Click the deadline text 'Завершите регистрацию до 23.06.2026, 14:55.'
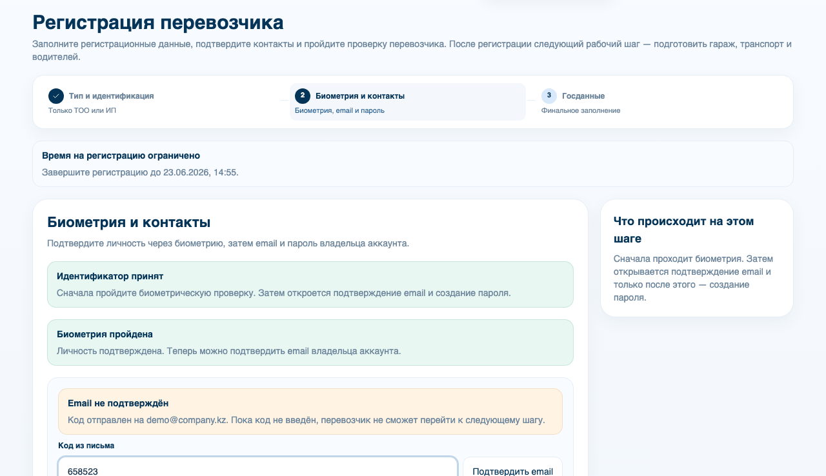 click(140, 172)
